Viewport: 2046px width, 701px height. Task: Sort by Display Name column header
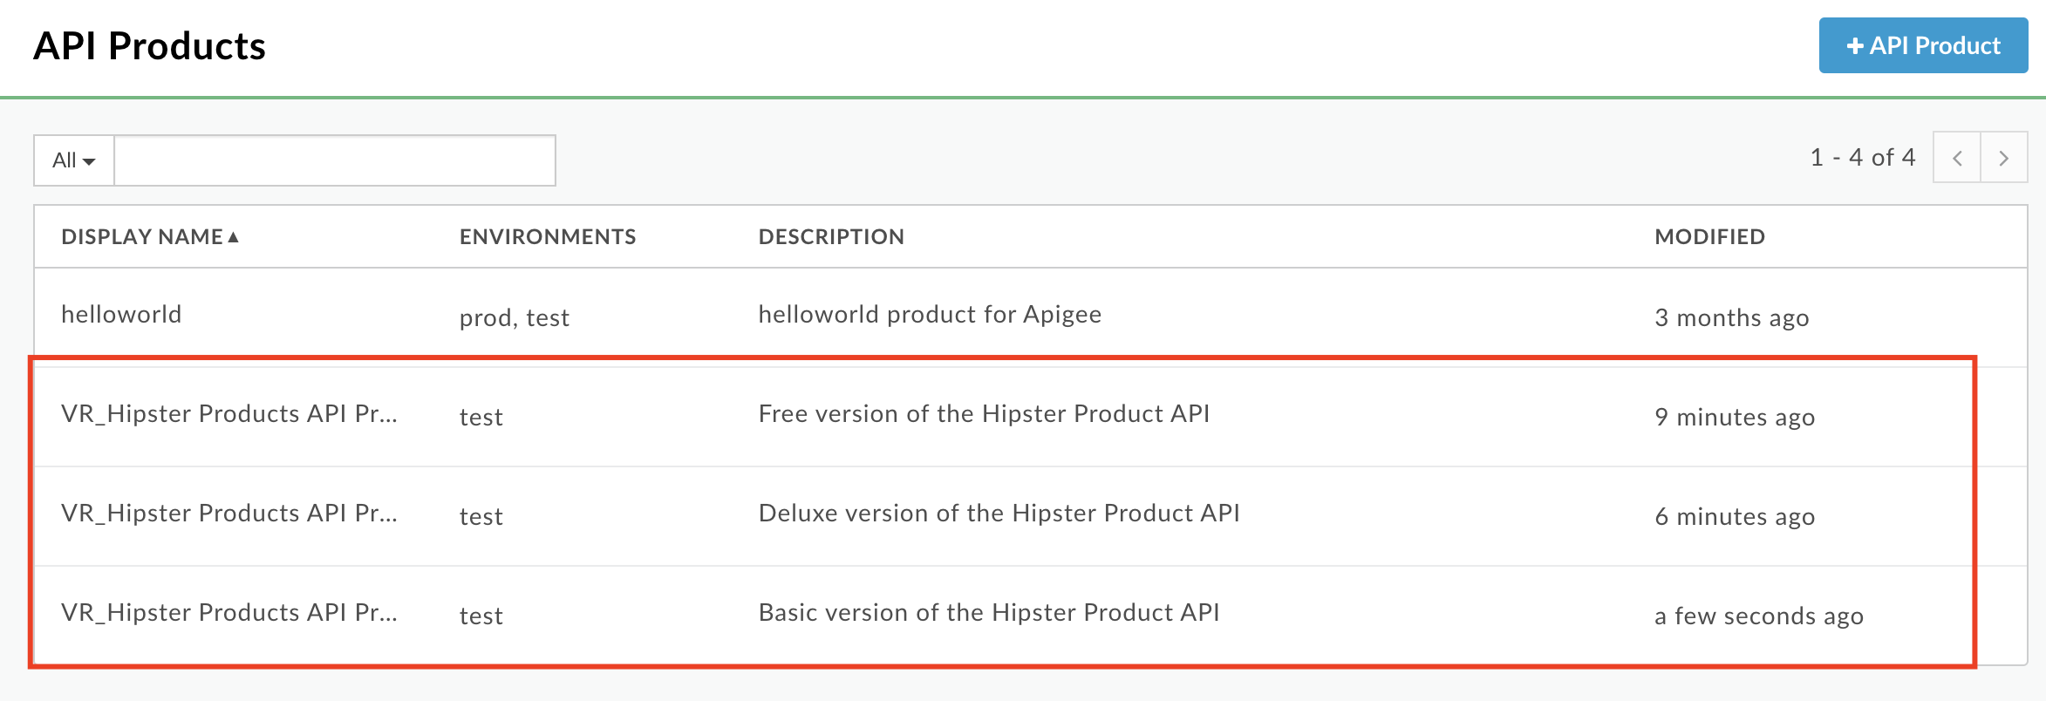click(x=142, y=237)
